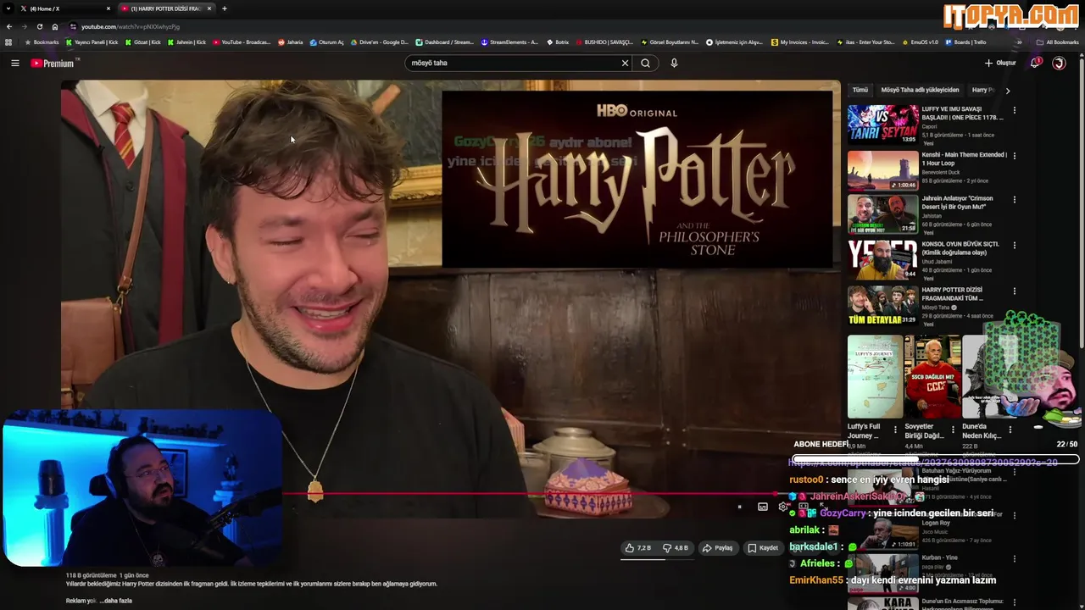Image resolution: width=1085 pixels, height=610 pixels.
Task: Expand hidden bookmarks overflow chevron
Action: coord(1019,42)
